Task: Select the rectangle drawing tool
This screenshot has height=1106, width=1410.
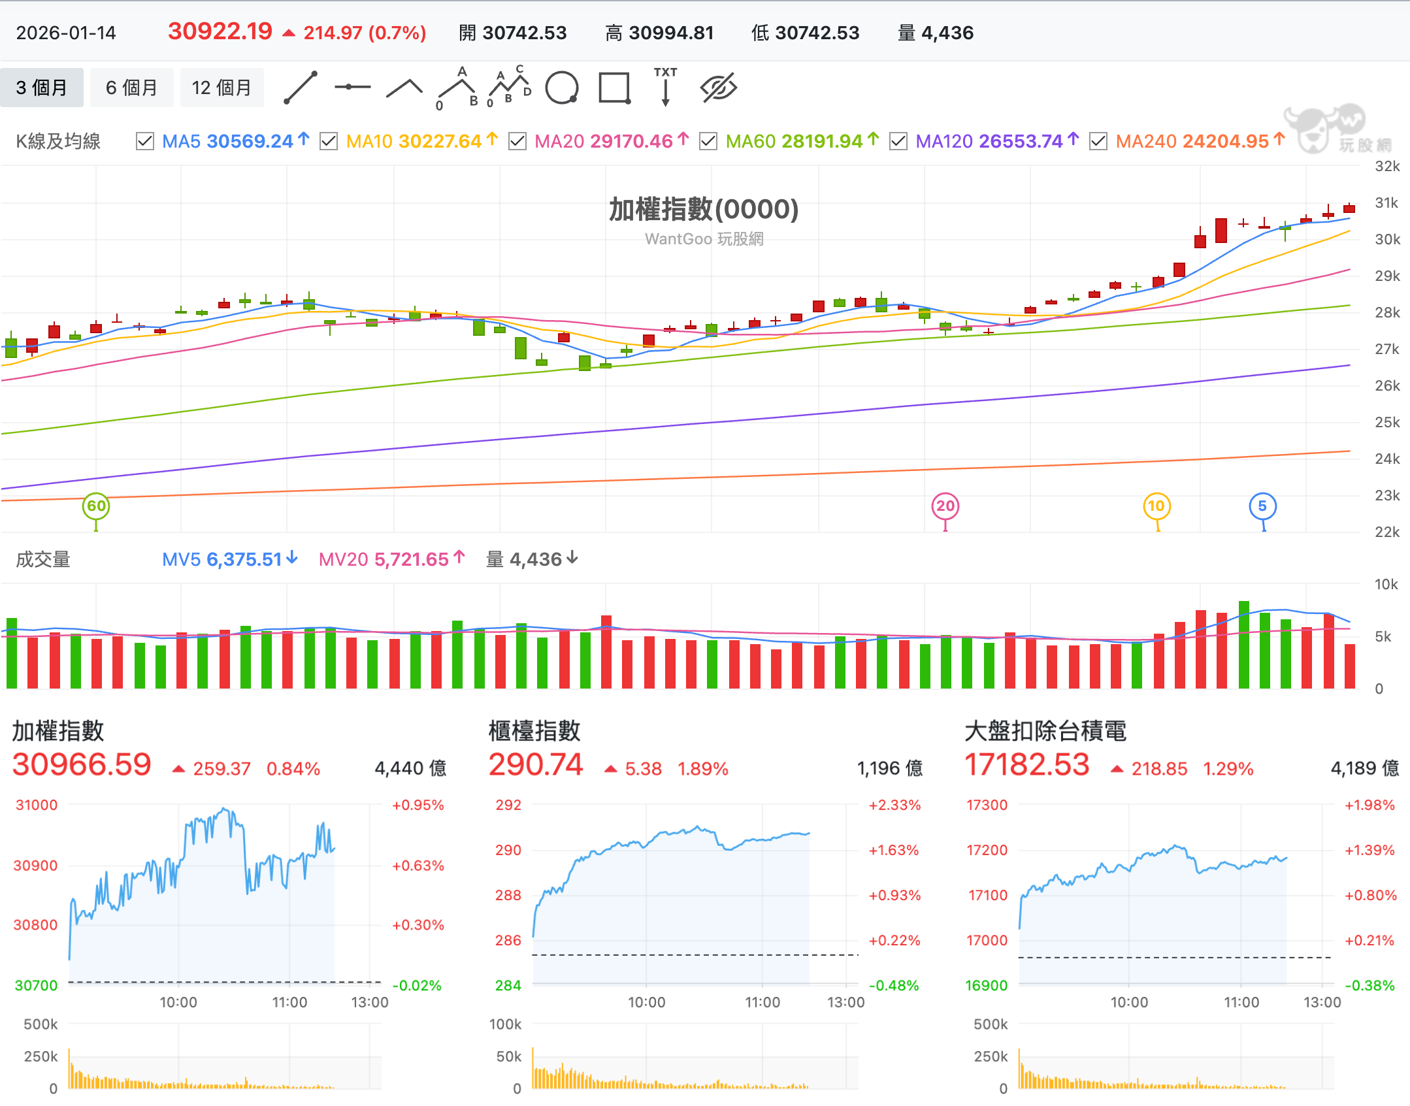Action: click(614, 87)
